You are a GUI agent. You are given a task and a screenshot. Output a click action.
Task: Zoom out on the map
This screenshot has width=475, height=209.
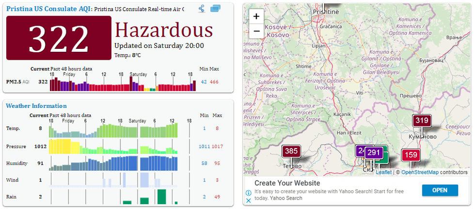[x=256, y=31]
